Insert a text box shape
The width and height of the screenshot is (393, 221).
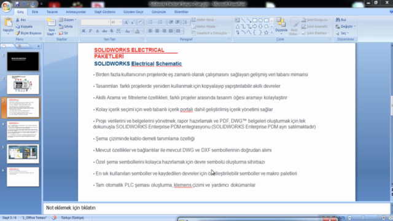[238, 20]
